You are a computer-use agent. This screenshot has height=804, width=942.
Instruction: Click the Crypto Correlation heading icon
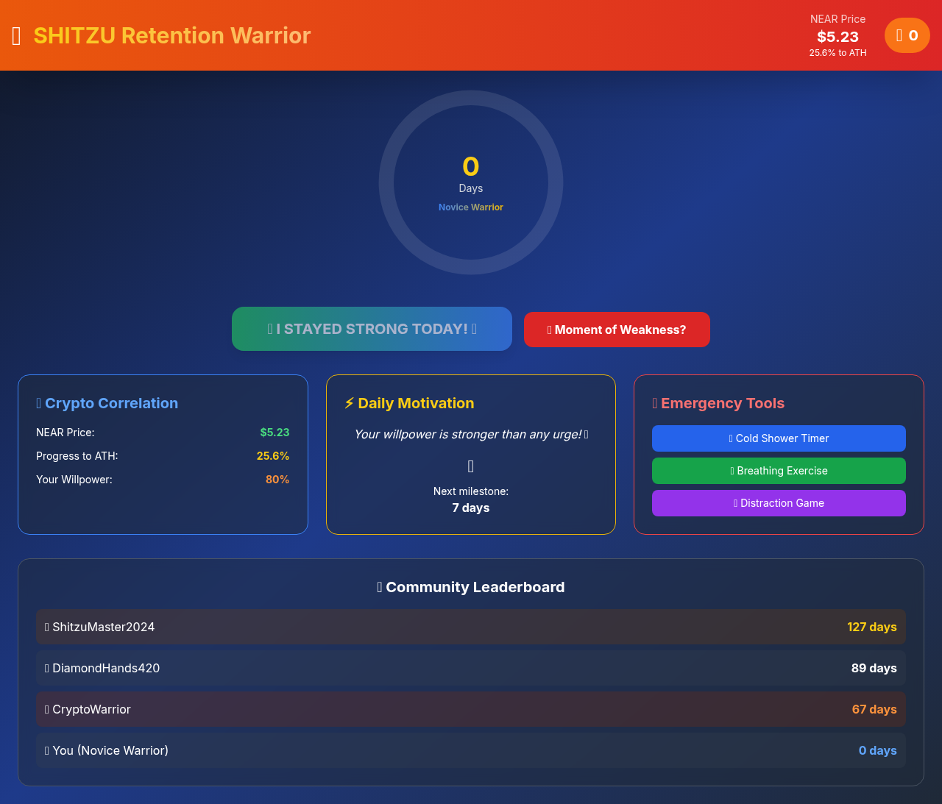click(39, 403)
